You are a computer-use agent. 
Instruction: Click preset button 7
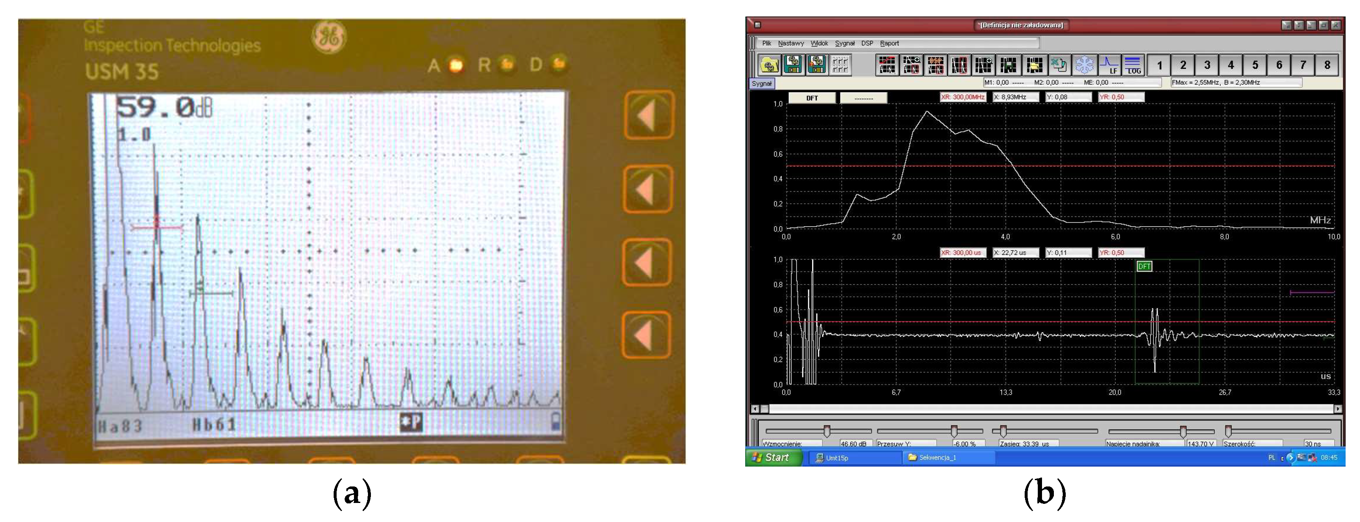tap(1303, 65)
